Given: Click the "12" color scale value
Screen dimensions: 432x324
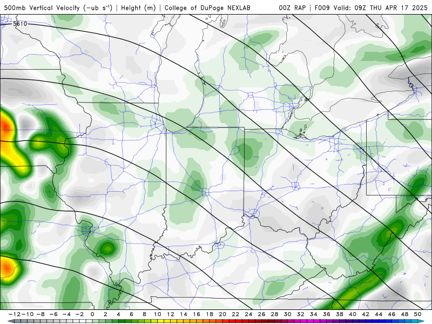Looking at the screenshot, I should pos(171,314).
